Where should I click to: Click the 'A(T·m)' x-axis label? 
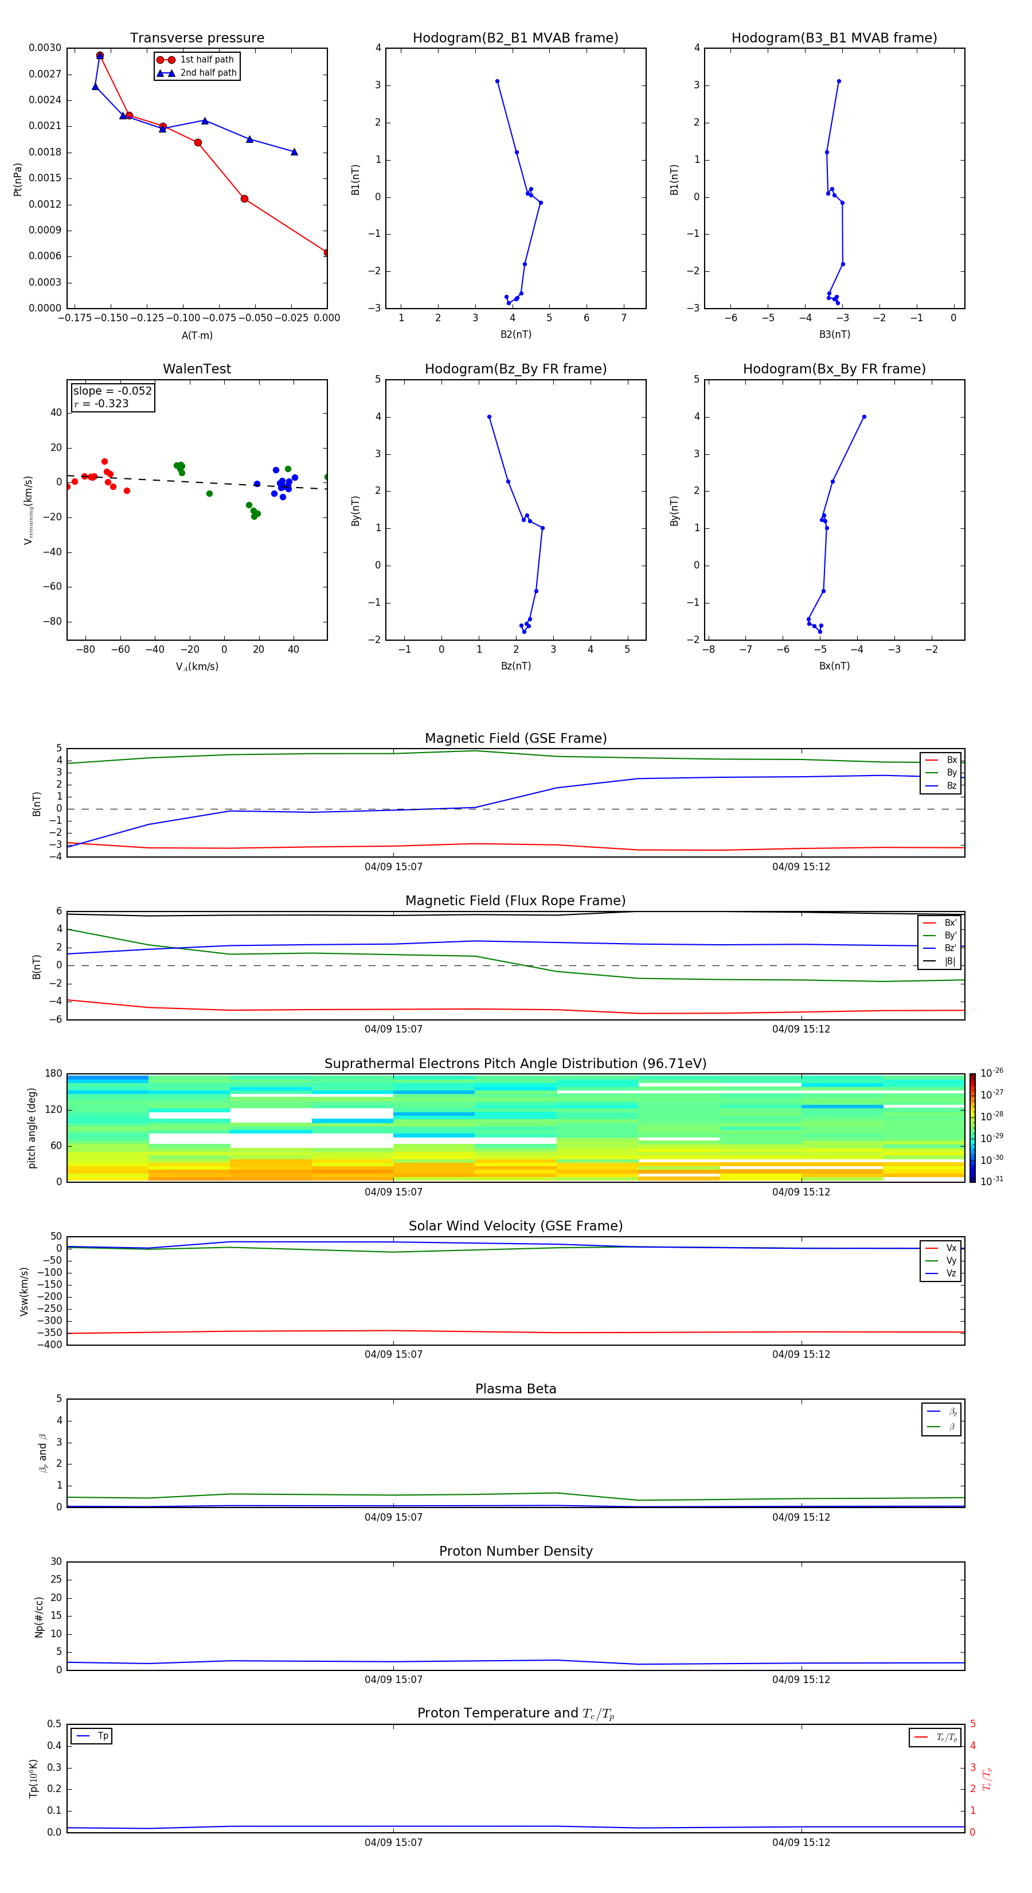pos(197,336)
